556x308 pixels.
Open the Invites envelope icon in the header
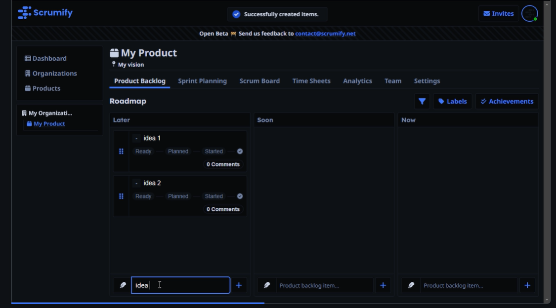click(488, 13)
